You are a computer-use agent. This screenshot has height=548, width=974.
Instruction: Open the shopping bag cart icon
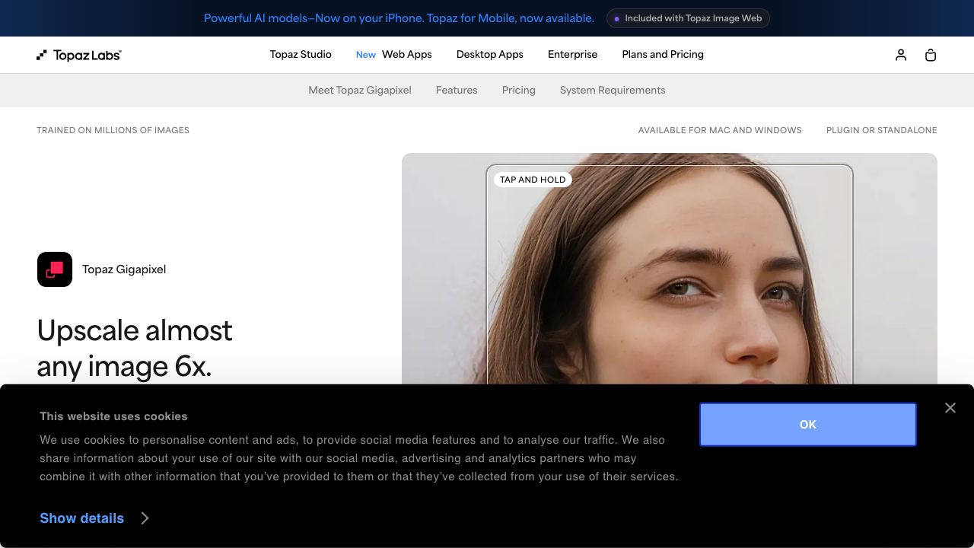pos(930,55)
